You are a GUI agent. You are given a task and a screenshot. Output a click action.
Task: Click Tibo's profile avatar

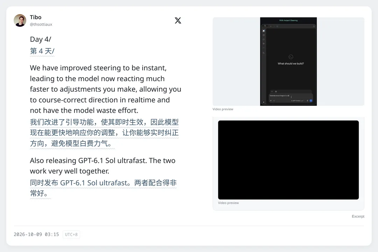tap(20, 21)
